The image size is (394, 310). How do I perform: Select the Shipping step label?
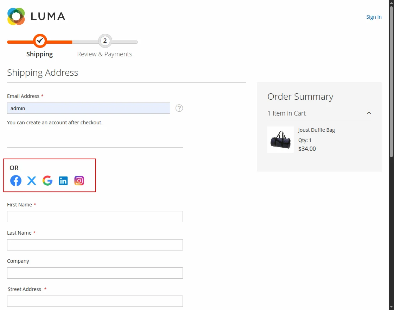[x=39, y=54]
